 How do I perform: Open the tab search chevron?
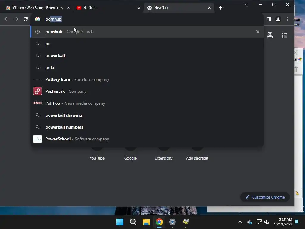pos(246,4)
